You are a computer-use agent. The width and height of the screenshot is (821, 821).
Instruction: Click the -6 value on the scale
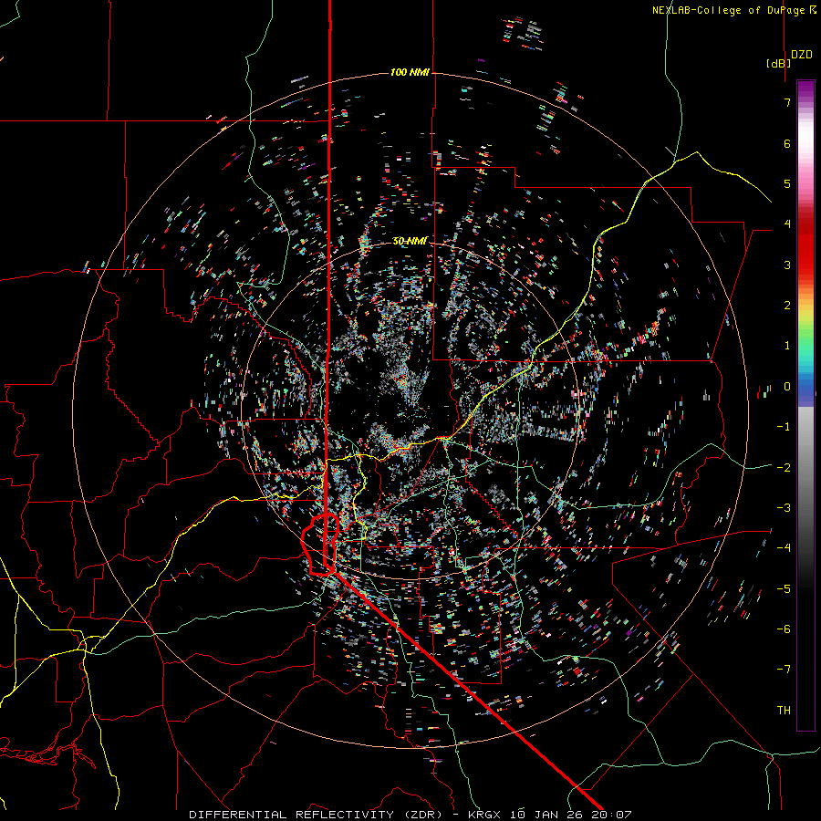point(784,629)
